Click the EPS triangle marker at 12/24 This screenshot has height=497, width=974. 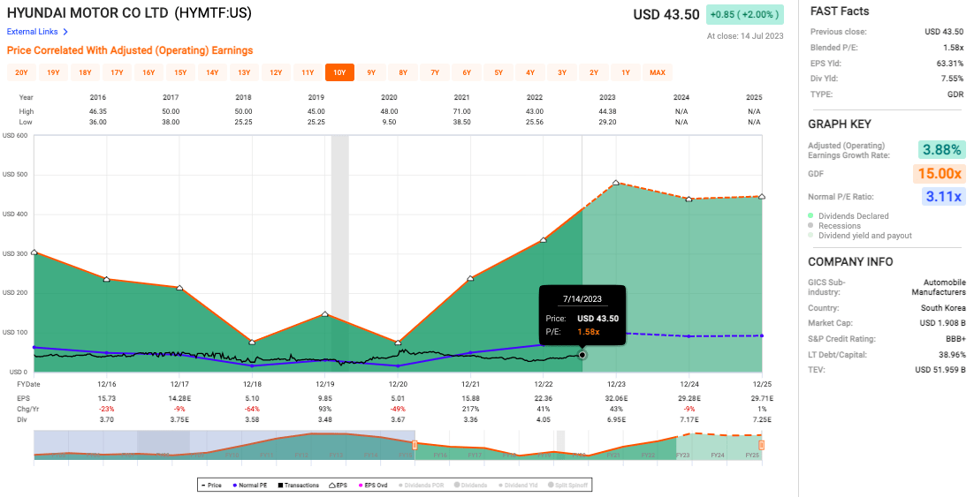(689, 199)
